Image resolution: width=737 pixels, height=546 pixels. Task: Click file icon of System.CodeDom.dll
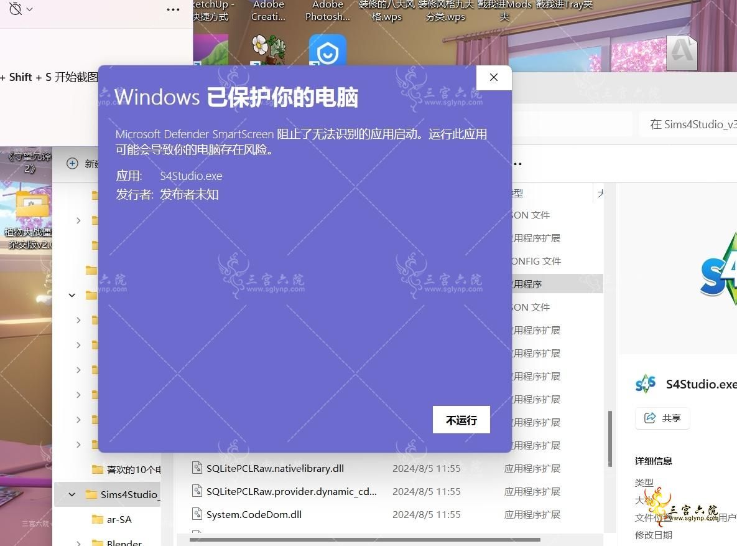[x=197, y=514]
